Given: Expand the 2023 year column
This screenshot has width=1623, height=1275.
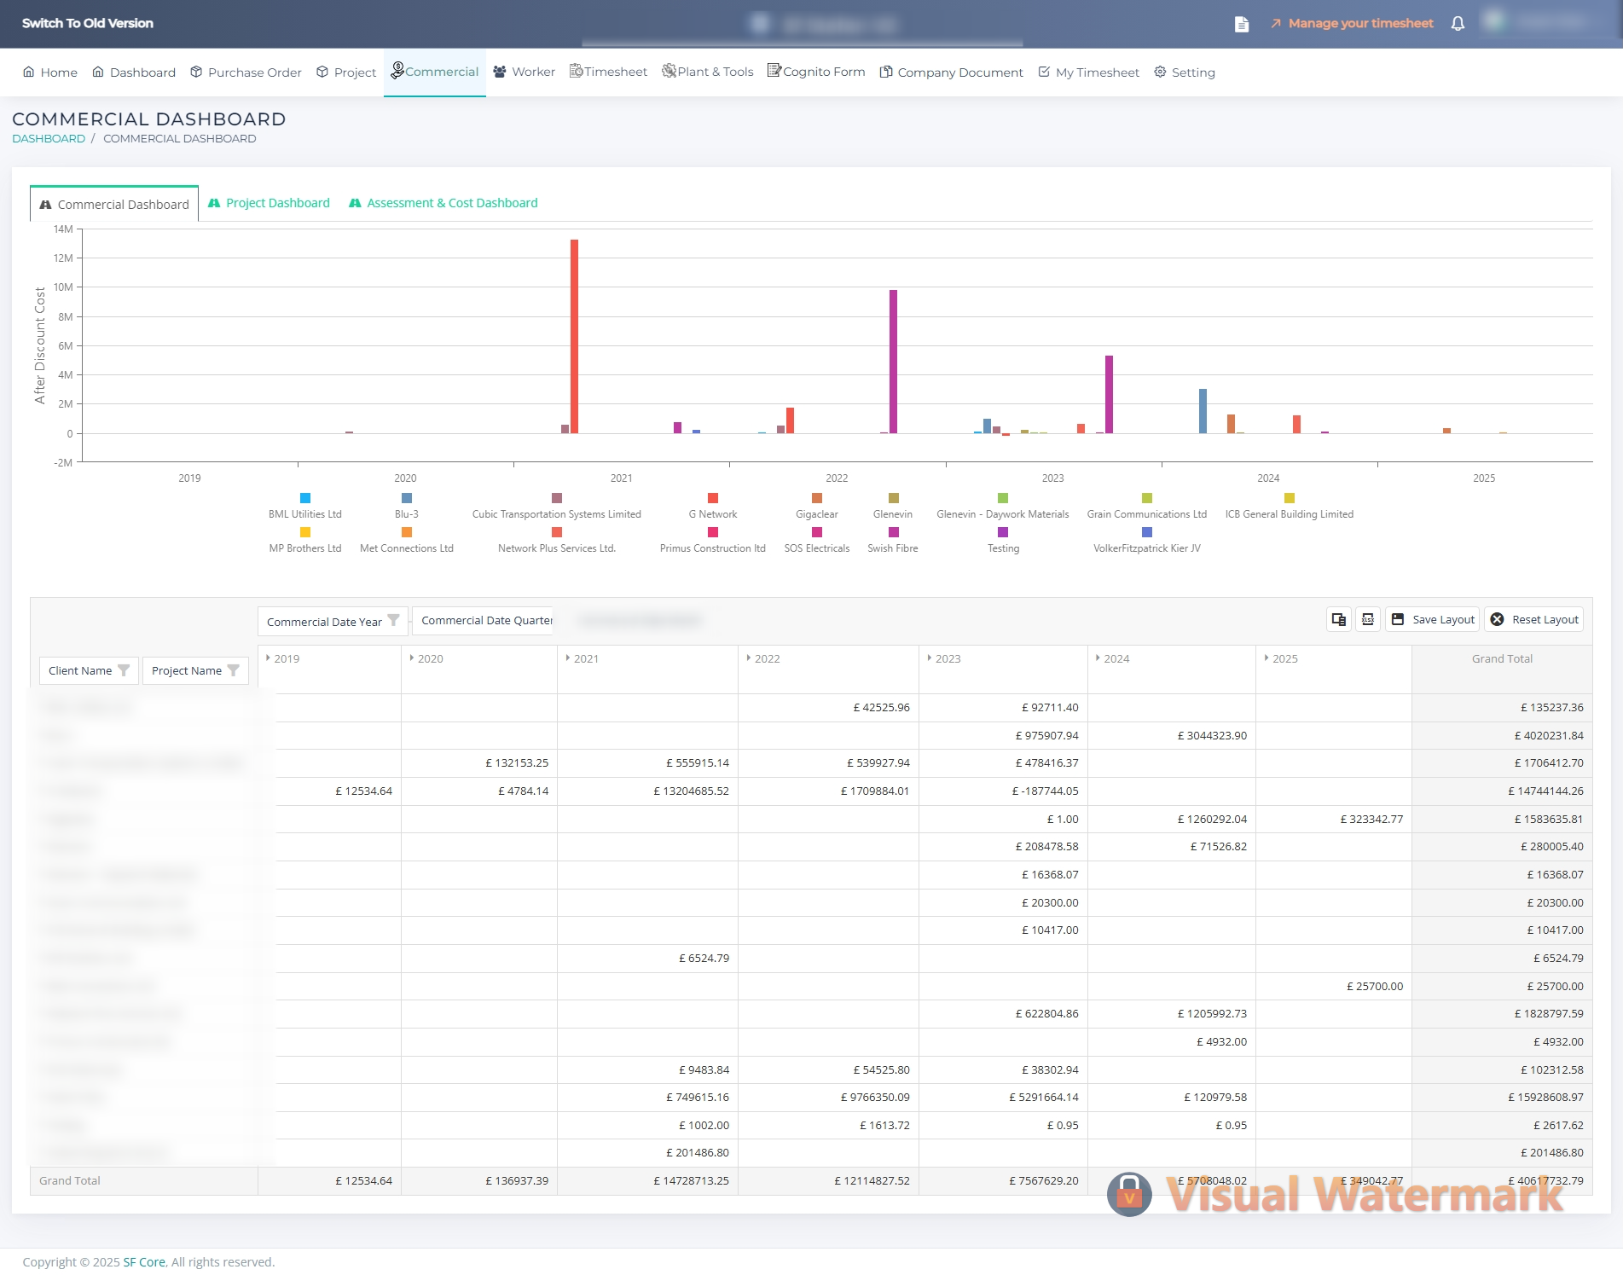Looking at the screenshot, I should click(930, 658).
